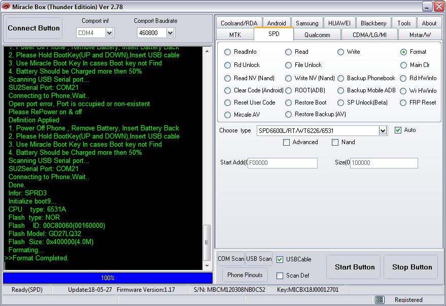Click the COM Scan button

[231, 259]
